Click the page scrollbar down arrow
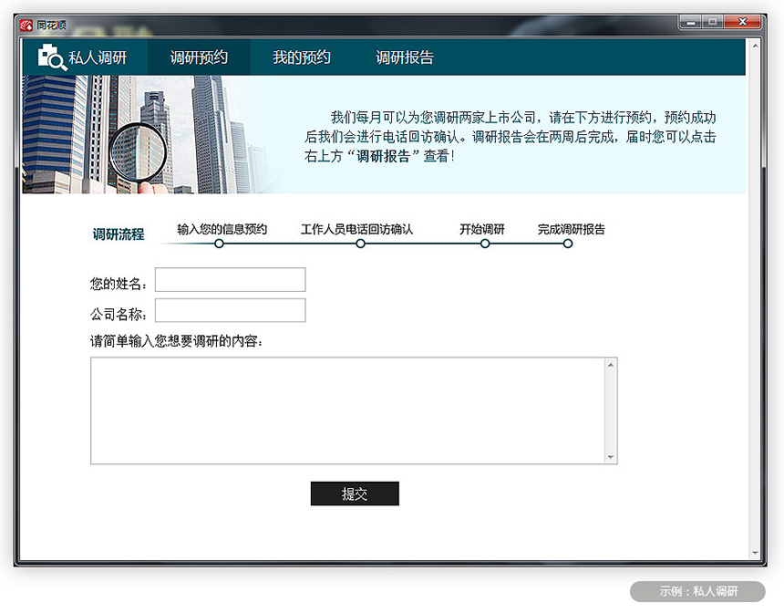This screenshot has width=784, height=613. pyautogui.click(x=755, y=554)
